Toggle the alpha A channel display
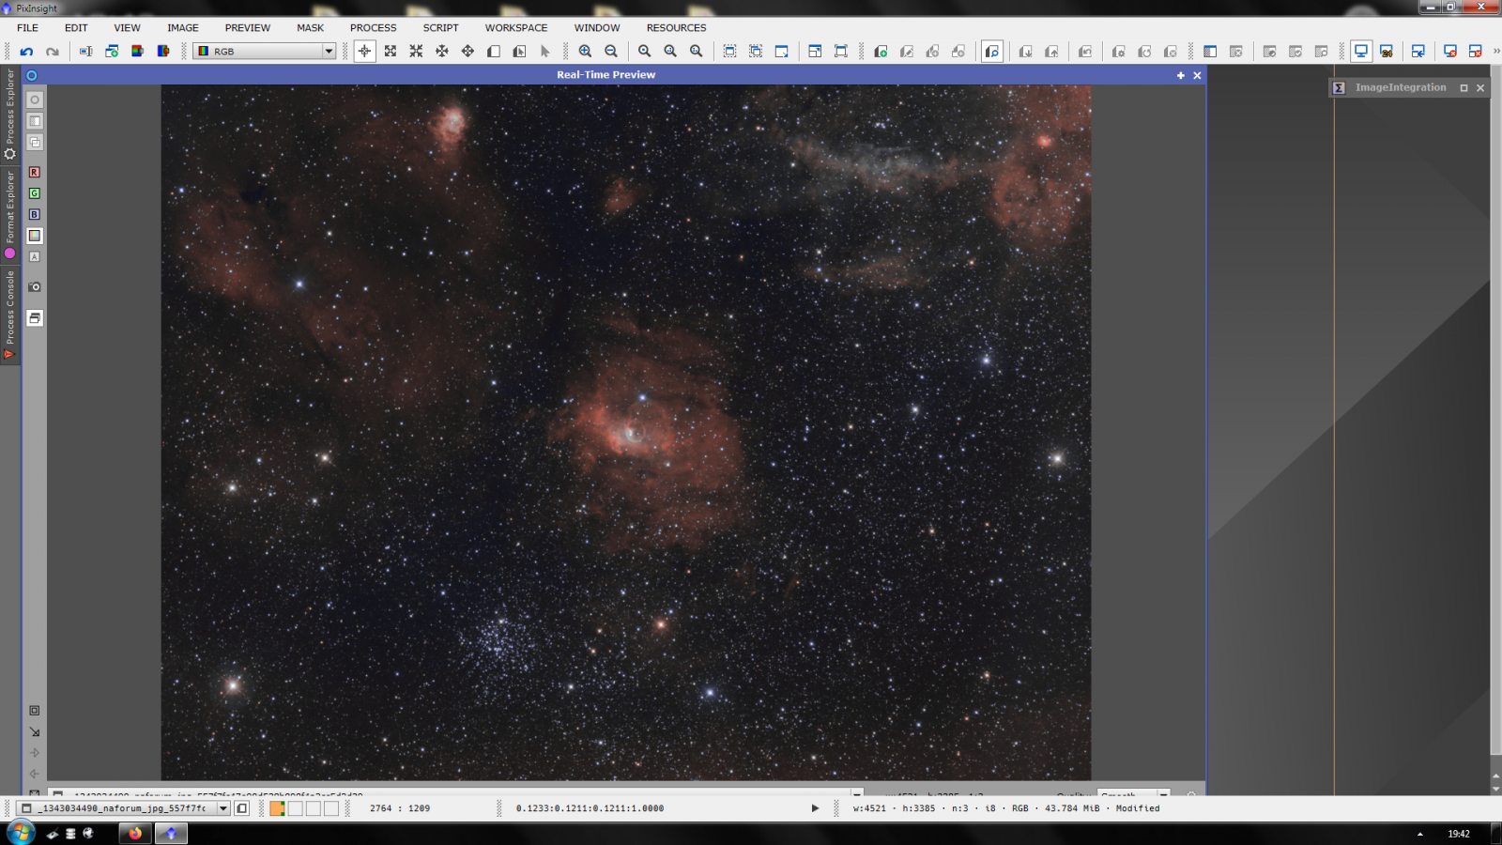This screenshot has width=1502, height=845. (x=35, y=256)
